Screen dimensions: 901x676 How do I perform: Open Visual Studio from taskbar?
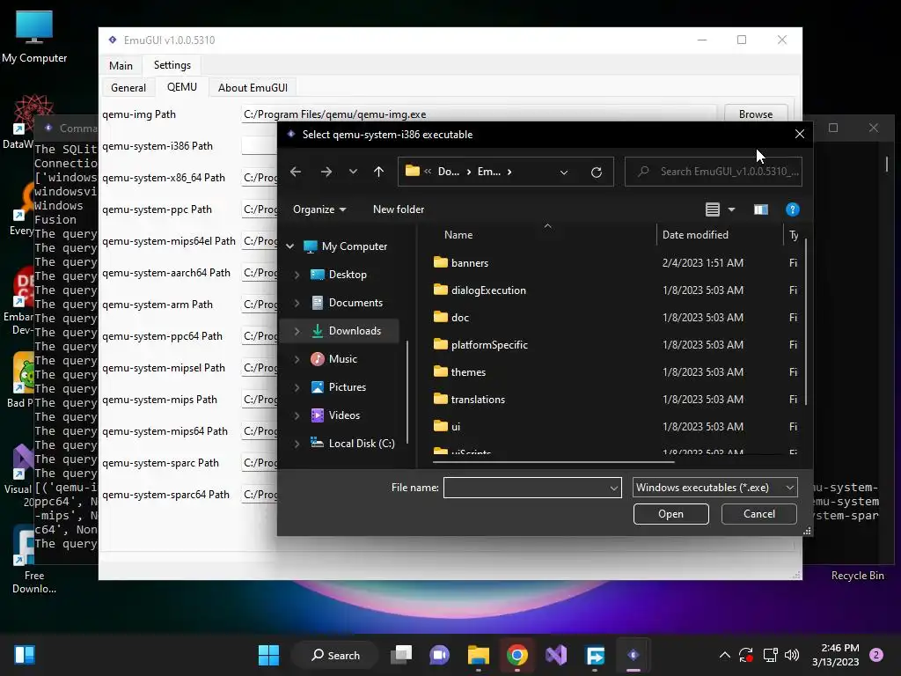556,655
